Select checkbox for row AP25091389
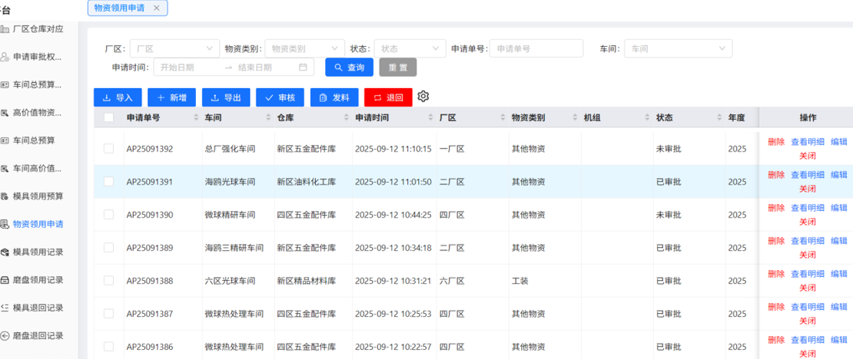The width and height of the screenshot is (853, 359). 108,248
